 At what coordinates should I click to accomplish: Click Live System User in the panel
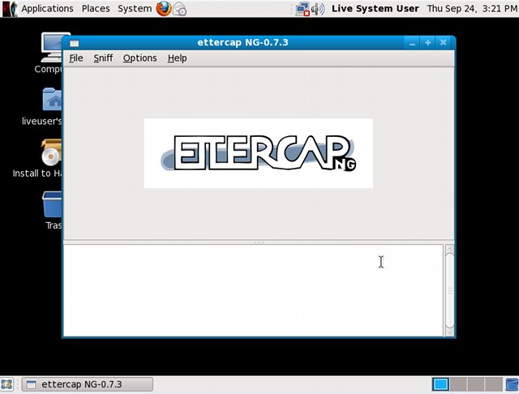point(375,8)
